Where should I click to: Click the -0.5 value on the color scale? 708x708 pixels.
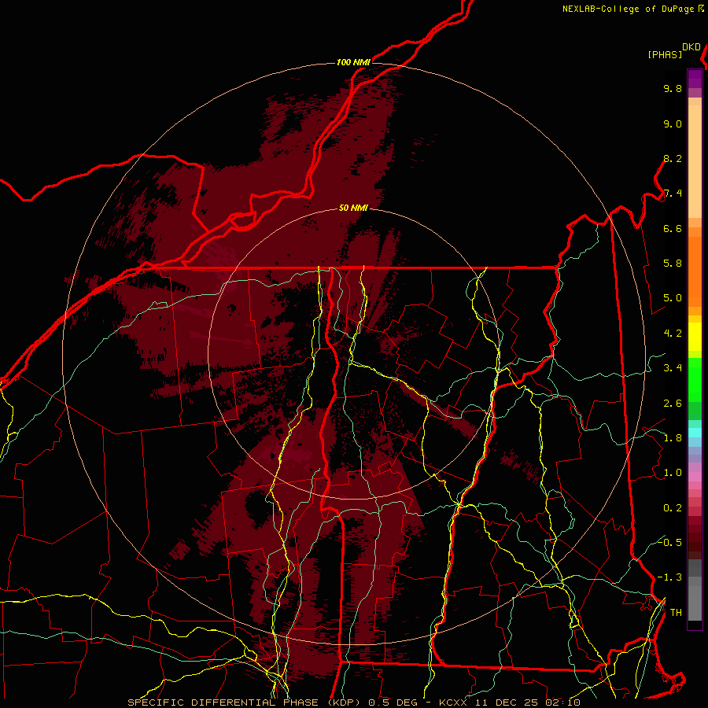[x=669, y=542]
